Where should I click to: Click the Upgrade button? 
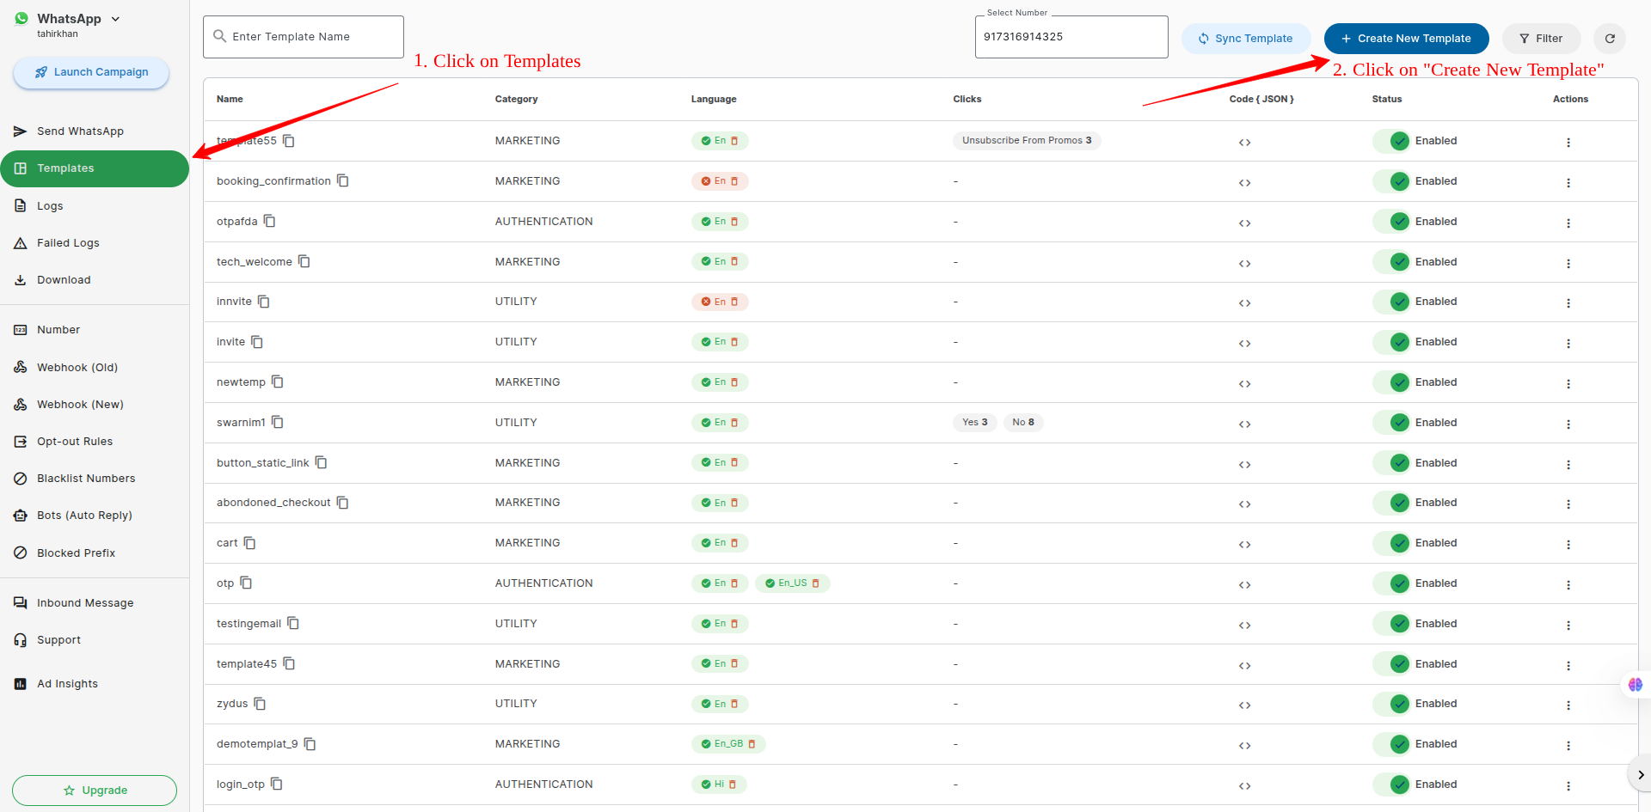[x=95, y=791]
